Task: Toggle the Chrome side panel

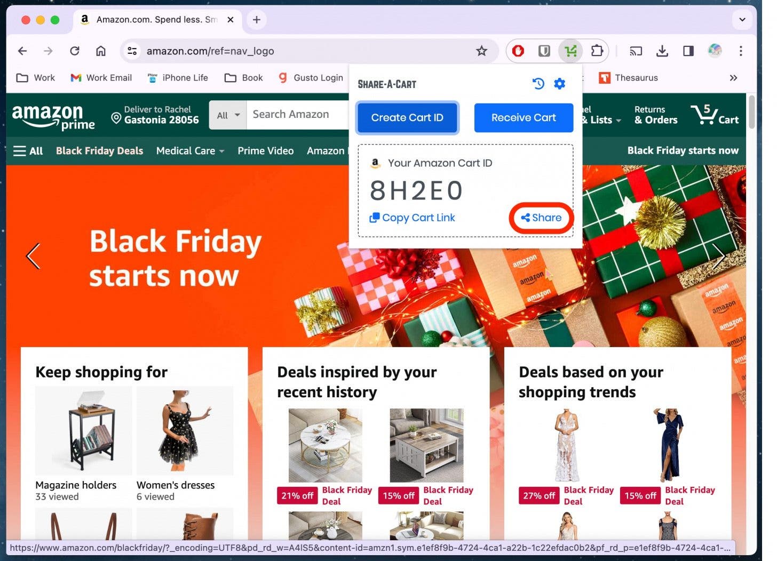Action: (x=688, y=51)
